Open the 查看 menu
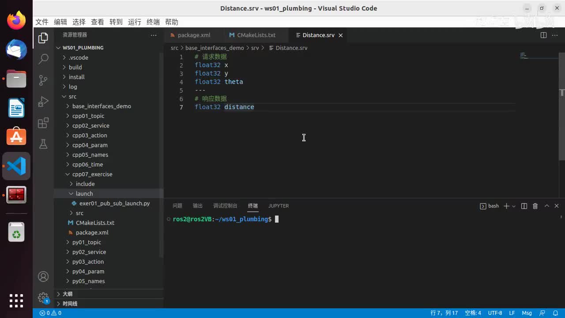565x318 pixels. 98,22
